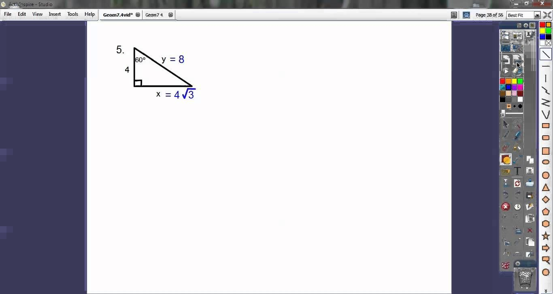This screenshot has width=553, height=294.
Task: Open the Clock tool
Action: coord(517,207)
